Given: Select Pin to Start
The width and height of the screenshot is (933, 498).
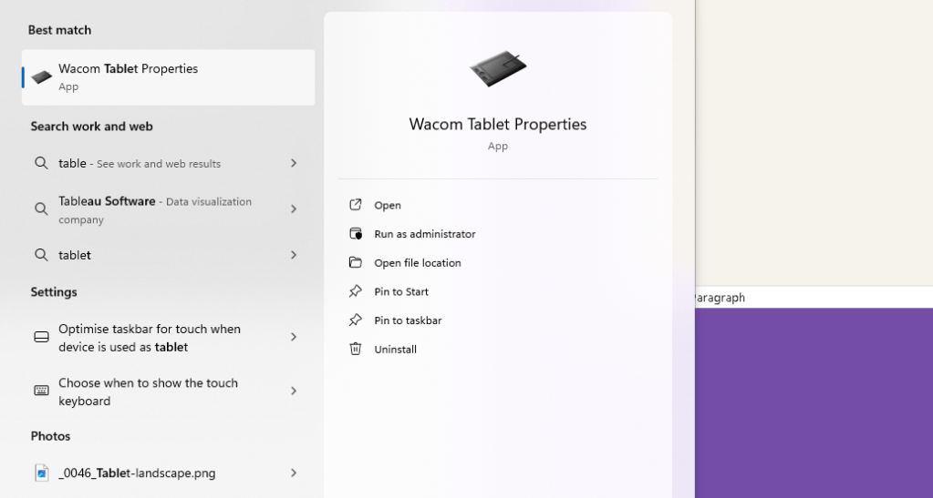Looking at the screenshot, I should [x=401, y=291].
